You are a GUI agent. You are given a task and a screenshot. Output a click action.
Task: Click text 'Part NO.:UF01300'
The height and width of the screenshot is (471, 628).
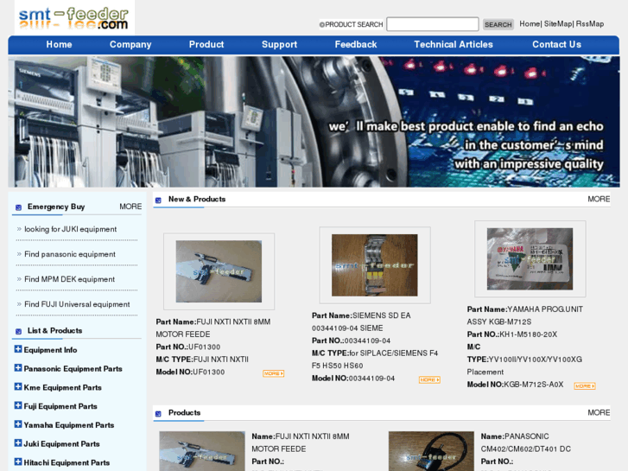point(187,347)
